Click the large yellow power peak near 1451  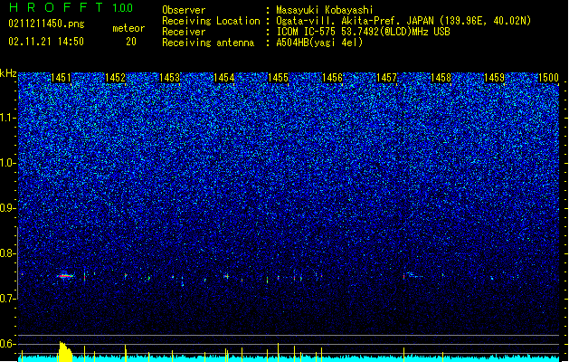coord(65,351)
